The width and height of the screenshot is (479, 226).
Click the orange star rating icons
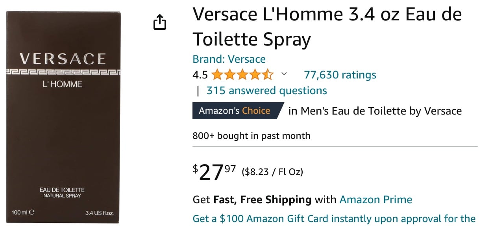point(242,75)
